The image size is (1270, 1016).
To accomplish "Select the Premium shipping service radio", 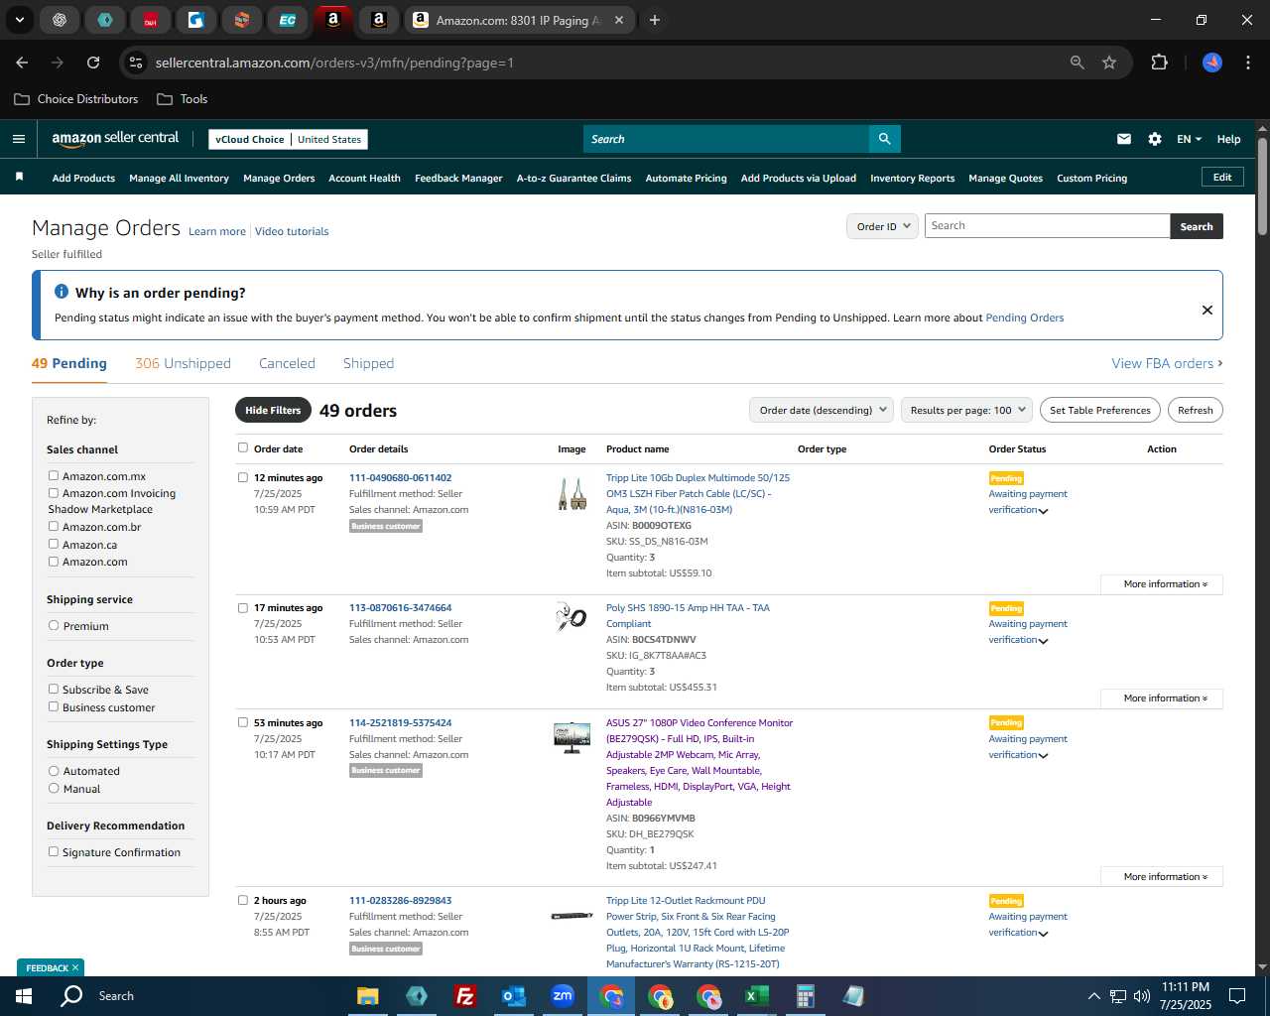I will (x=54, y=626).
